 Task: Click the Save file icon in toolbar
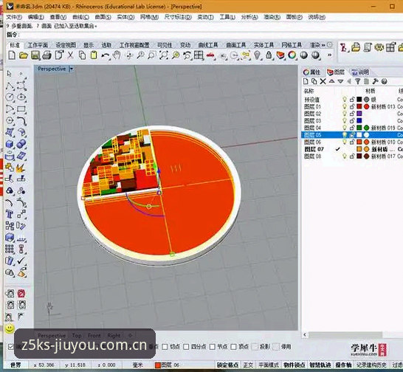[35, 55]
